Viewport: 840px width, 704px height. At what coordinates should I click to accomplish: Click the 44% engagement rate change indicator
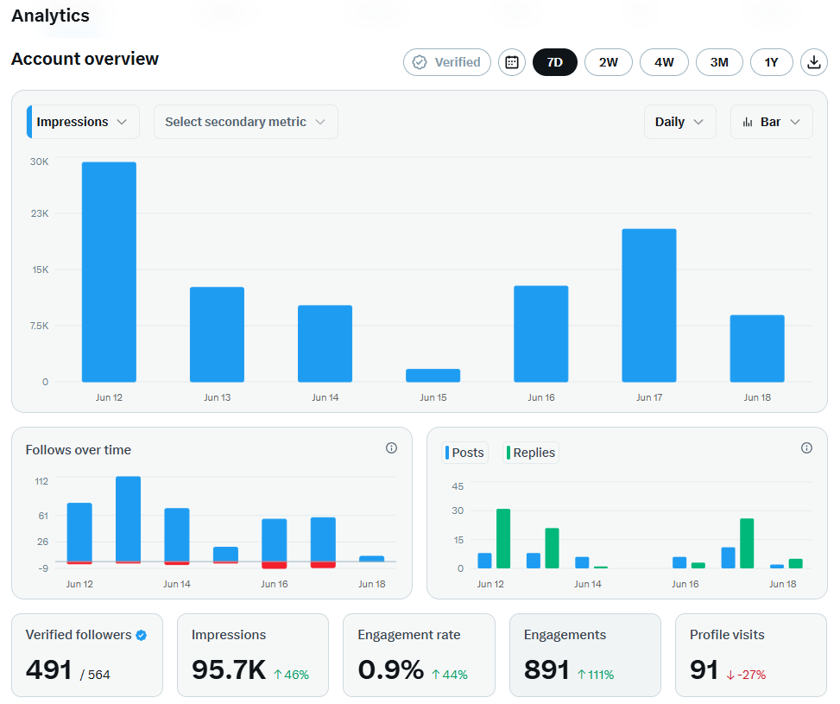[450, 675]
